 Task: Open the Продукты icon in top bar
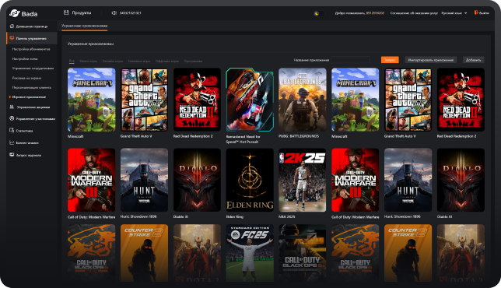[x=66, y=12]
